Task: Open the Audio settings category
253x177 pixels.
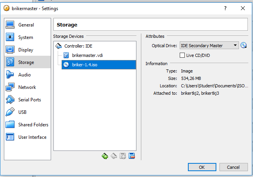Action: pyautogui.click(x=24, y=75)
